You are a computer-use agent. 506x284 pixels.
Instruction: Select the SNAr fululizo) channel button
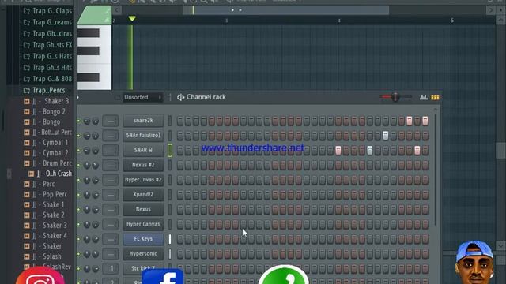pos(143,135)
